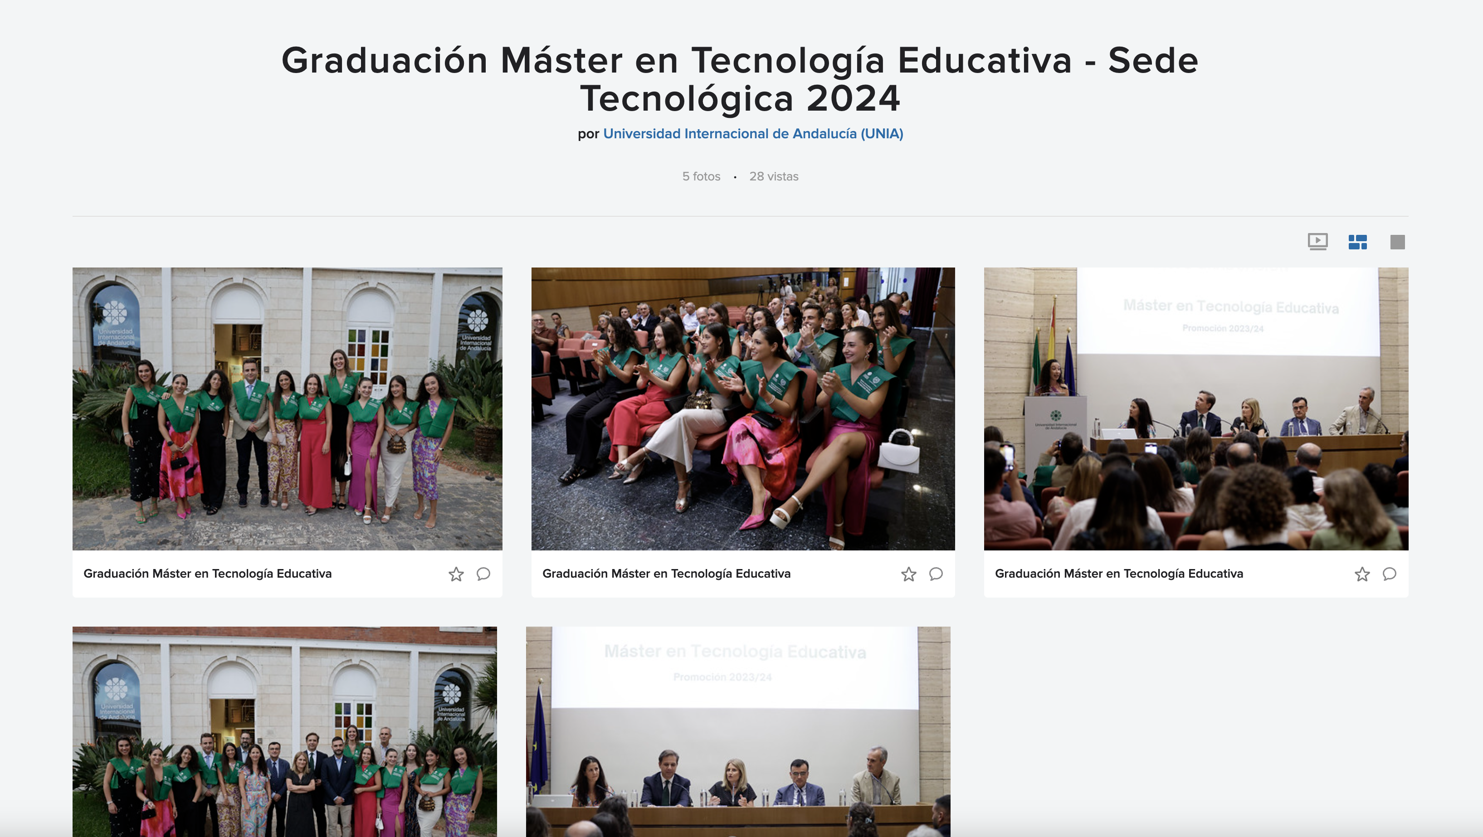1483x837 pixels.
Task: Comment on the applauding audience photo
Action: (x=936, y=574)
